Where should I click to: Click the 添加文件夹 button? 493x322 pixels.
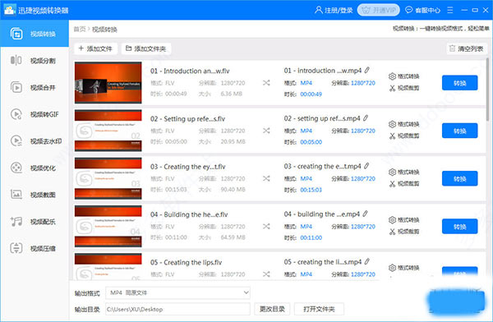pyautogui.click(x=146, y=48)
